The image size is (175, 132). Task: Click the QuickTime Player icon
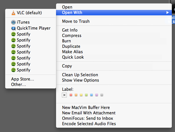click(13, 28)
